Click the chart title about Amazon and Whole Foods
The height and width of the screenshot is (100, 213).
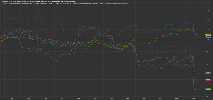38,1
